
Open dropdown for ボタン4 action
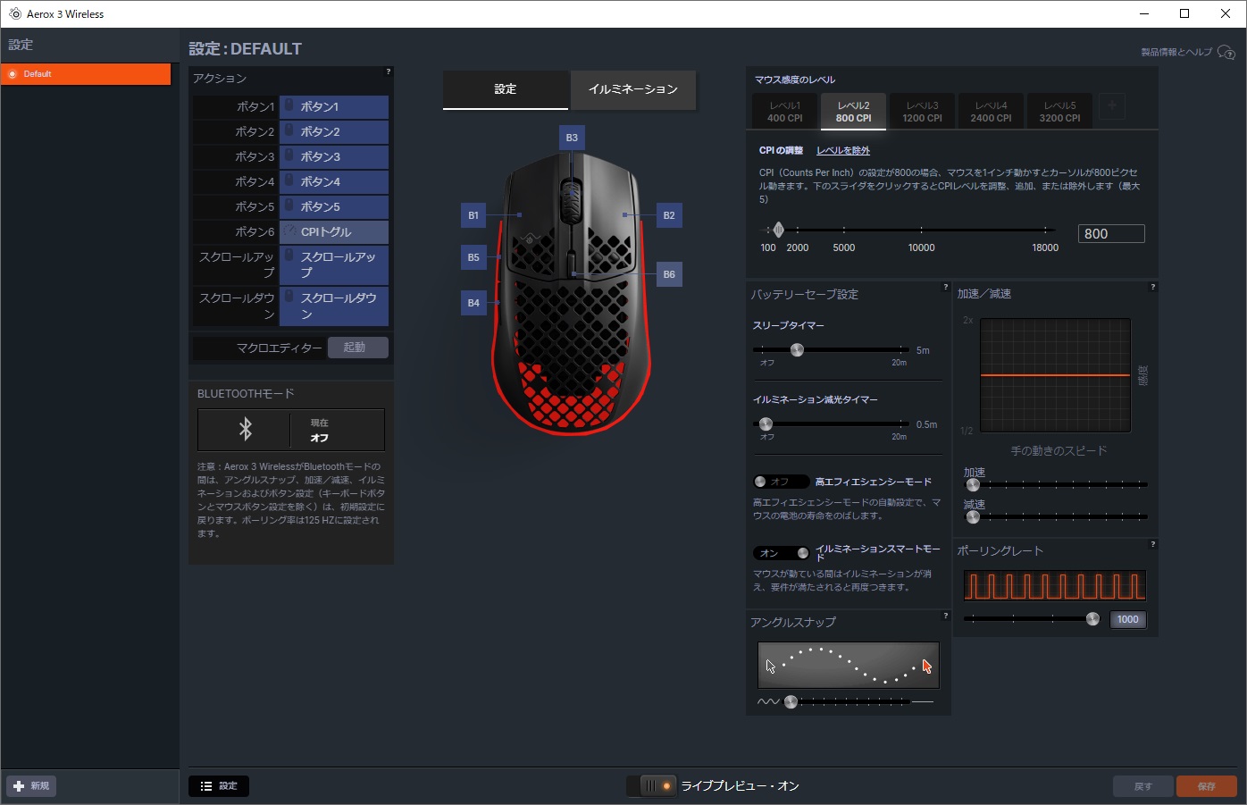click(334, 182)
